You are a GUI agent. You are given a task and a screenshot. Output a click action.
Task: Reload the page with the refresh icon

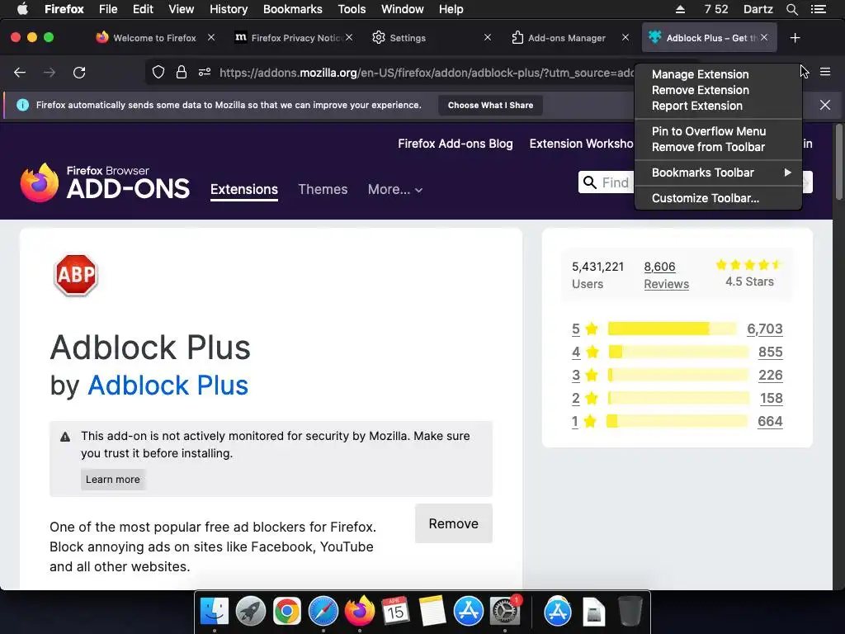[79, 73]
